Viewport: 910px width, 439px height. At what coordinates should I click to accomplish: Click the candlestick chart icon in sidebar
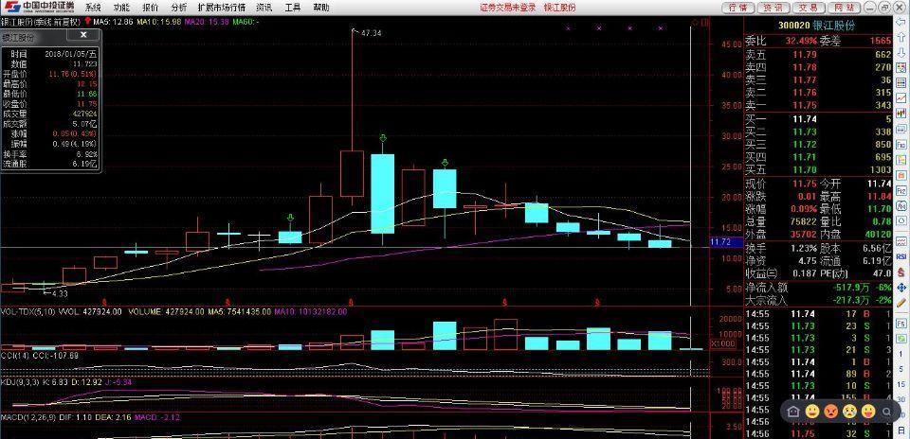click(x=901, y=113)
